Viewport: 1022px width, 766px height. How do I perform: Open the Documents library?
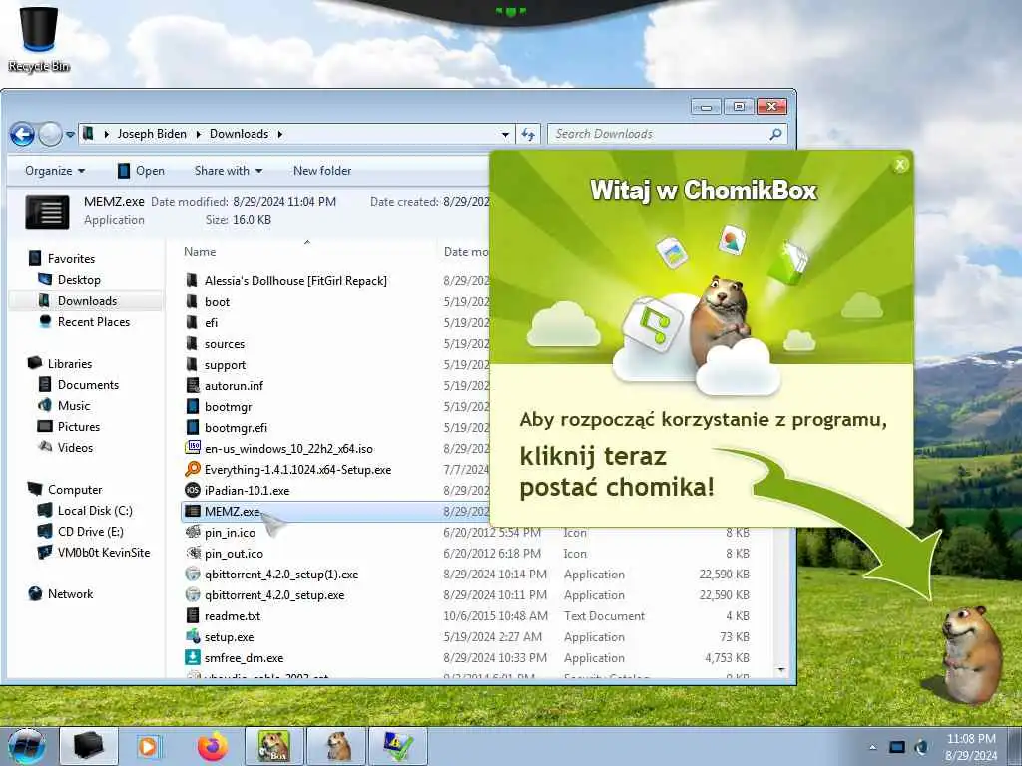88,385
